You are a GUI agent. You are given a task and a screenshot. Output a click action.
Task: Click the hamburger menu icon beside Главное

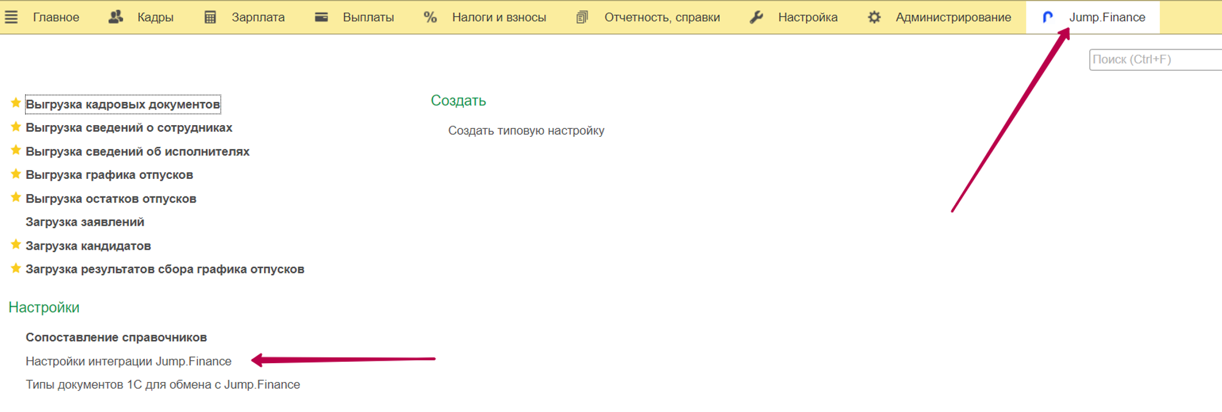[11, 17]
